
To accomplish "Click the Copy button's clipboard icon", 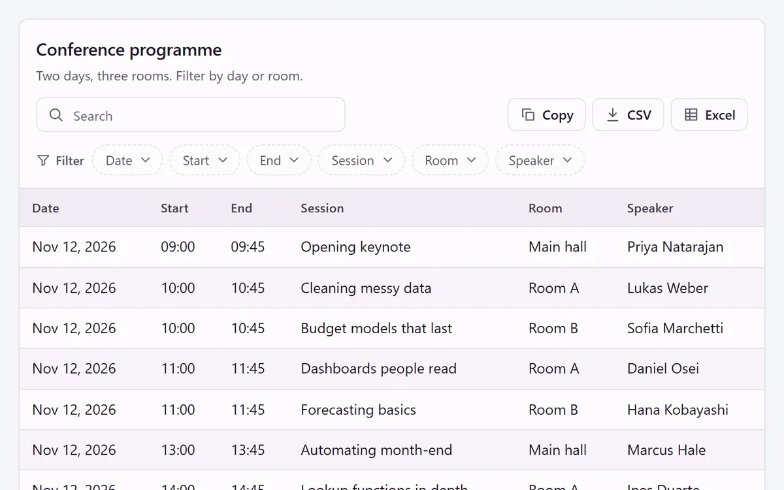I will [528, 115].
